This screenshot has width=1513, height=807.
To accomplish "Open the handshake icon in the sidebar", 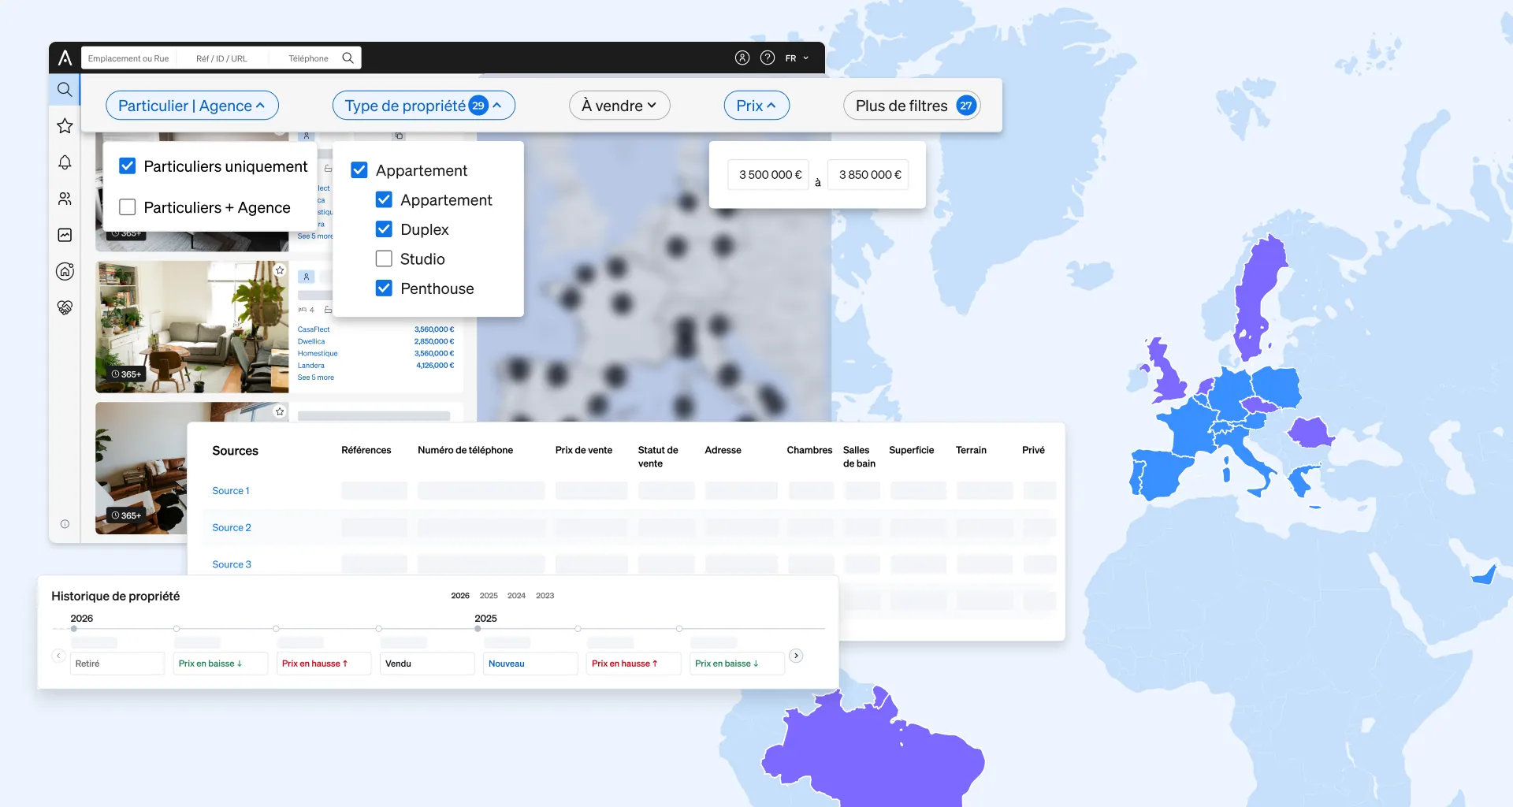I will [x=65, y=307].
